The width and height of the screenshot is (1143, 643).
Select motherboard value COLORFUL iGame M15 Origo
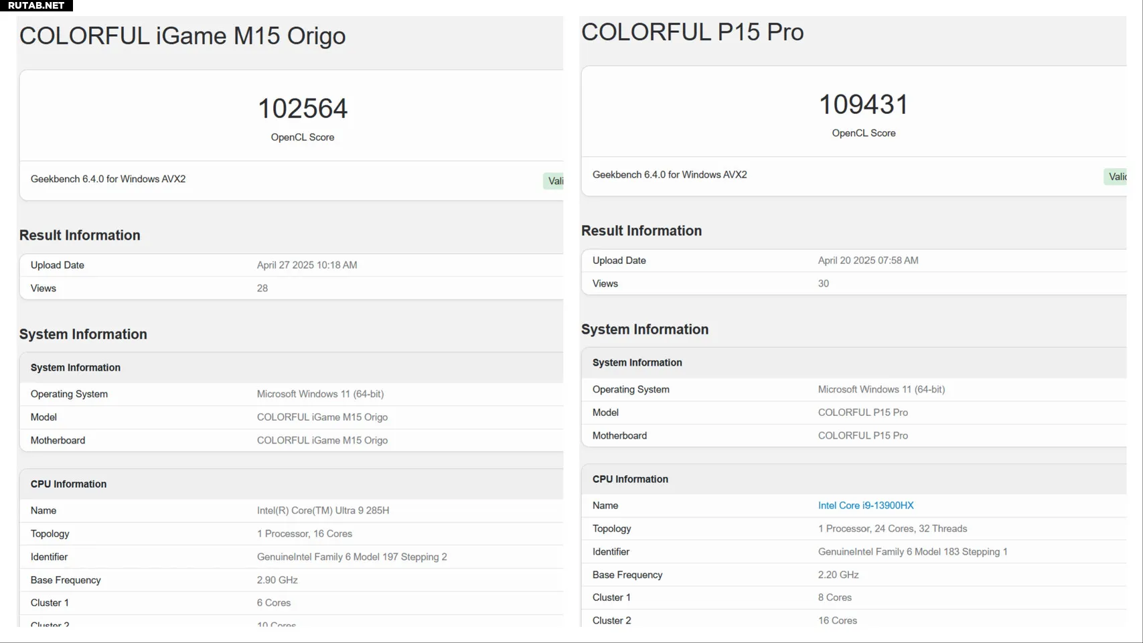tap(323, 440)
